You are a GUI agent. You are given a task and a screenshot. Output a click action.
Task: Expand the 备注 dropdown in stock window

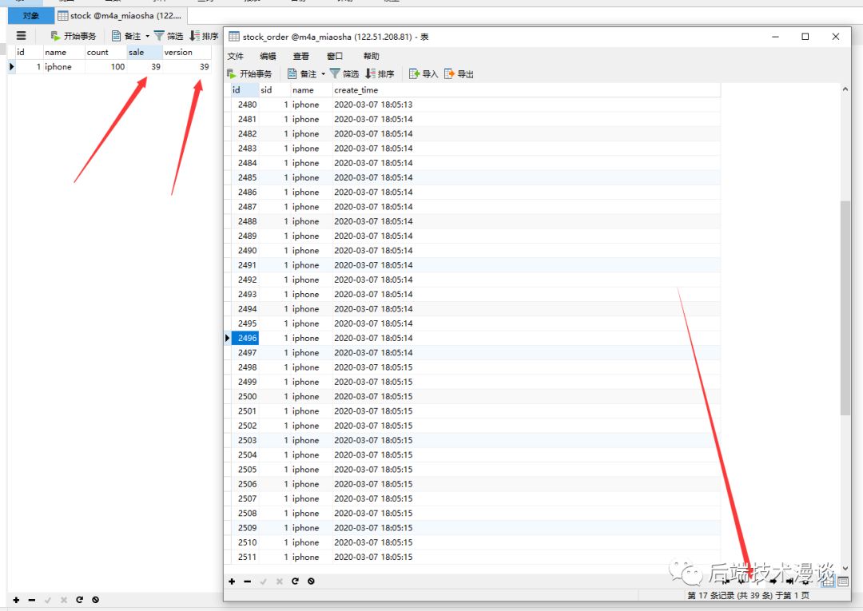tap(148, 36)
